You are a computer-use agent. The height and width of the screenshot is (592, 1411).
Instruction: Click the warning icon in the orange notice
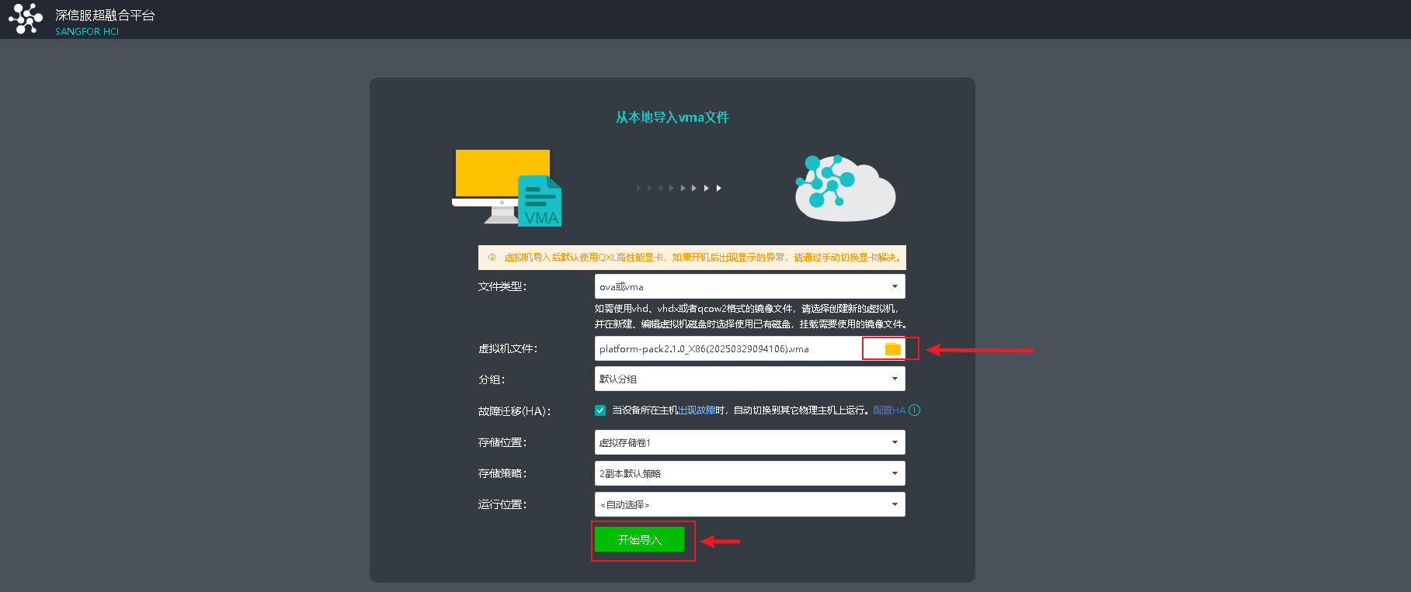coord(492,258)
